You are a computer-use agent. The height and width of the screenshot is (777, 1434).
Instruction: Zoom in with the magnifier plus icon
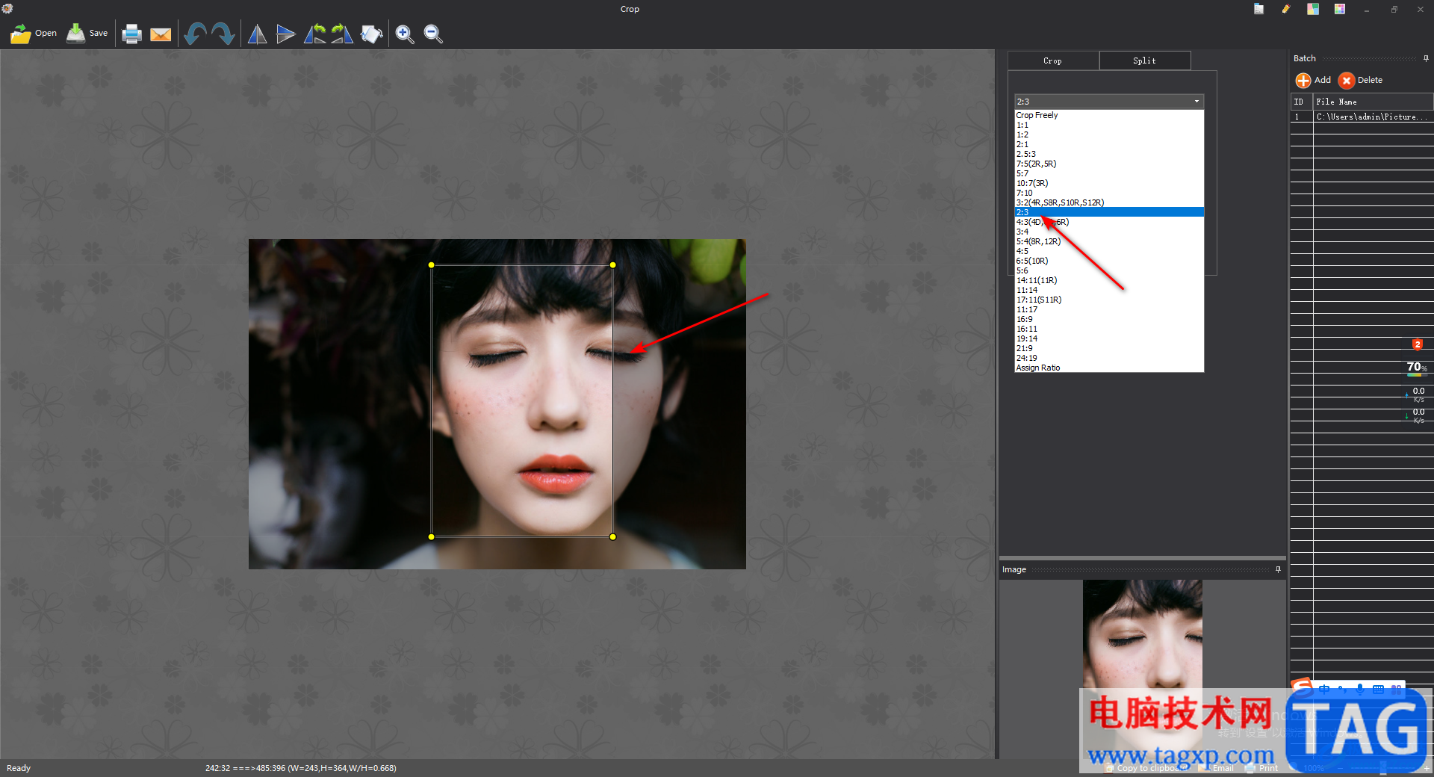[405, 34]
